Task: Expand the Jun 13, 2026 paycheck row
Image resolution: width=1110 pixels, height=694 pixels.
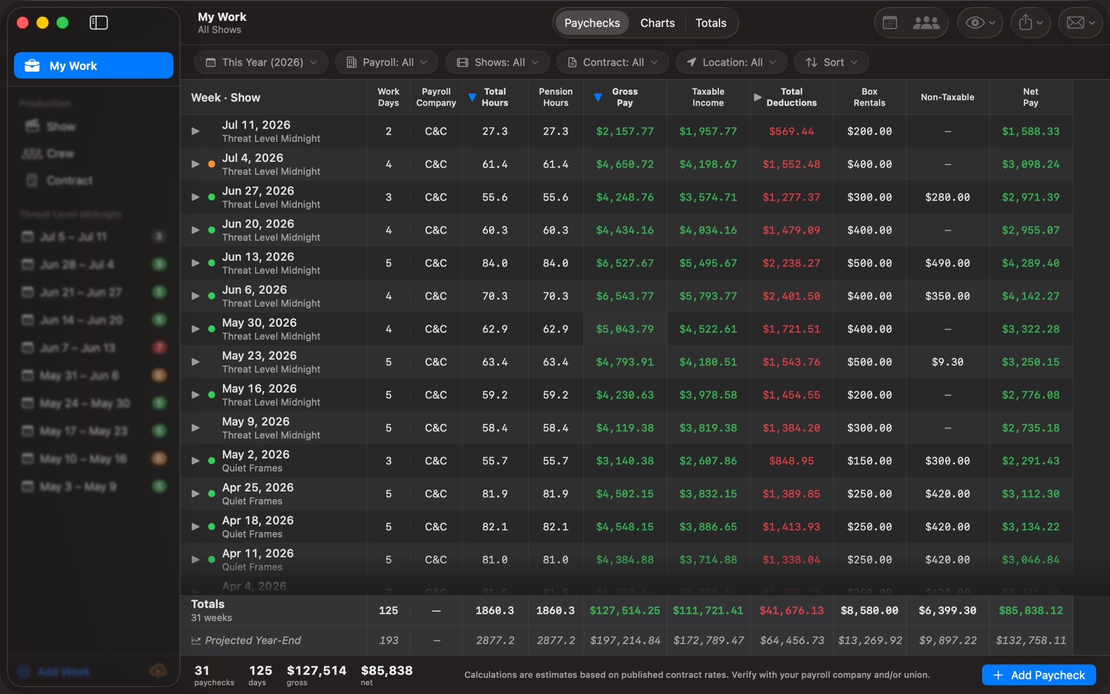Action: [195, 263]
